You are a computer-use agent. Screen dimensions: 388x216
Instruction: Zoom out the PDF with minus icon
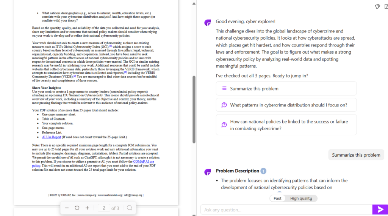(x=67, y=208)
